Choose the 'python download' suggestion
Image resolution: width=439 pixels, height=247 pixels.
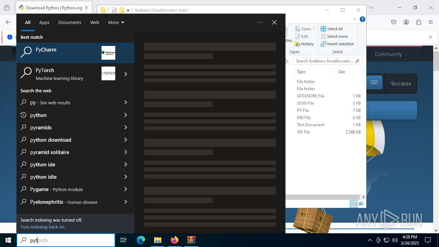[67, 140]
